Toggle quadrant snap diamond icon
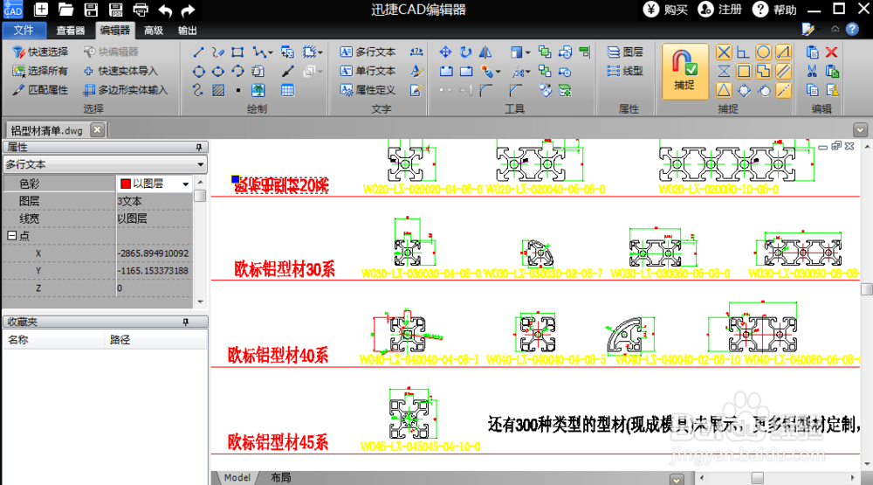873x485 pixels. point(743,90)
